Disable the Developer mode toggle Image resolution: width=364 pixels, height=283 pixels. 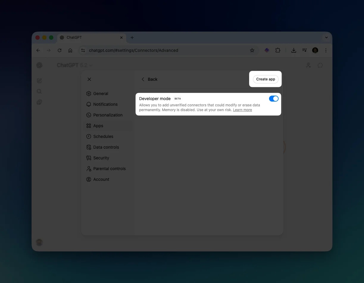(x=274, y=99)
